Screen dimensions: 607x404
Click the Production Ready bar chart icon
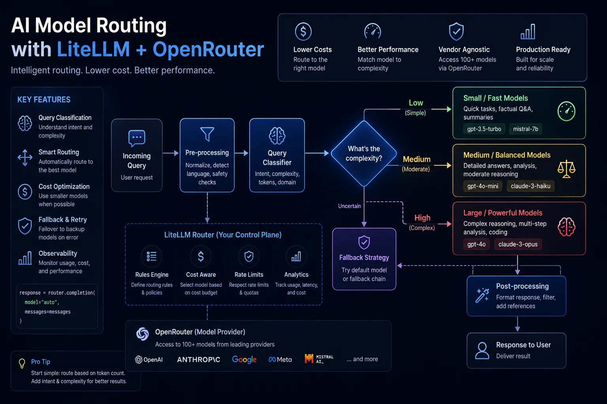pos(528,32)
